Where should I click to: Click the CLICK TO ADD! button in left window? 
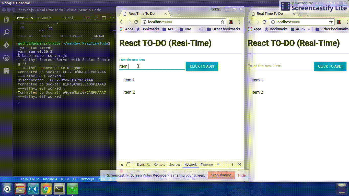point(202,66)
